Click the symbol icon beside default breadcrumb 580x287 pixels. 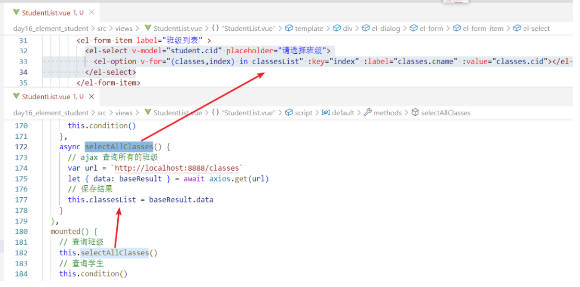coord(326,113)
